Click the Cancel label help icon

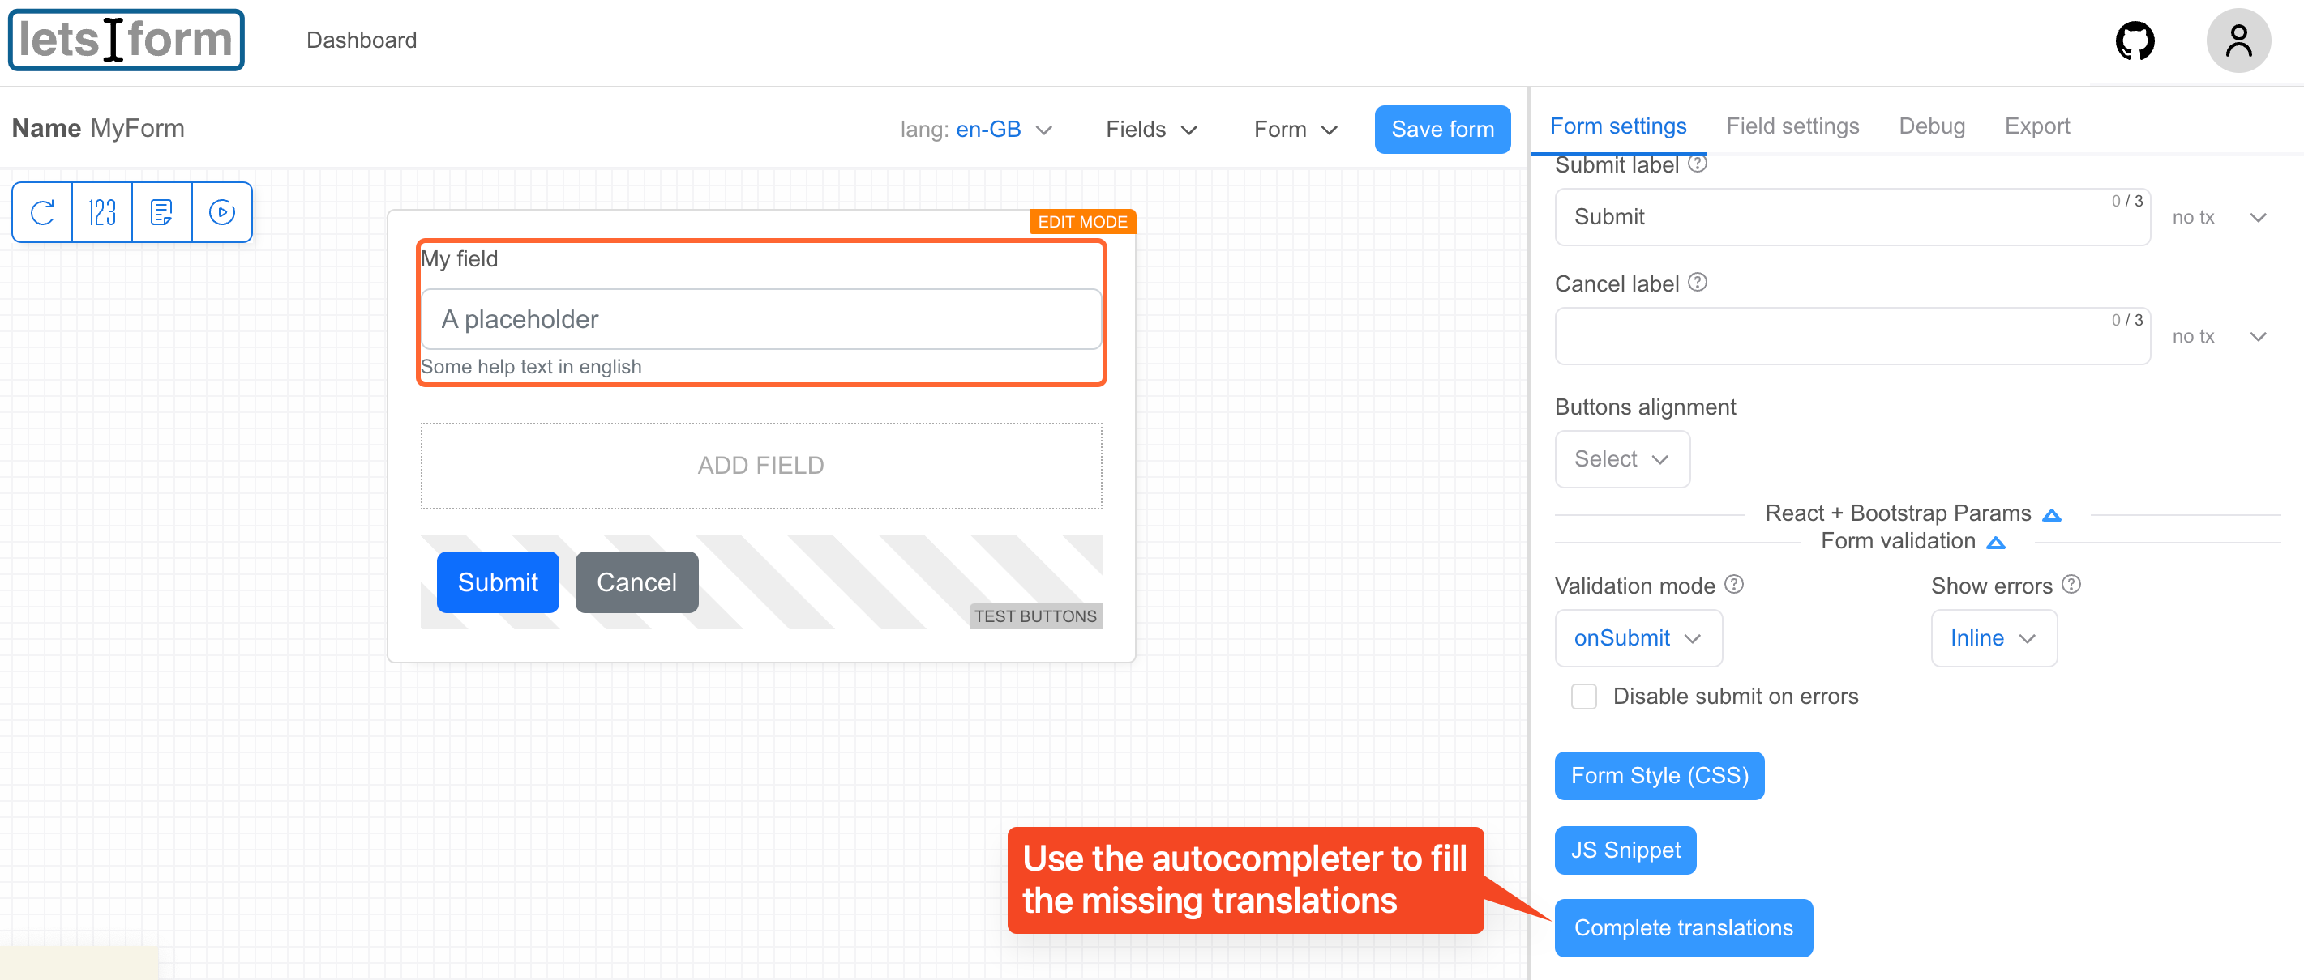click(1697, 283)
